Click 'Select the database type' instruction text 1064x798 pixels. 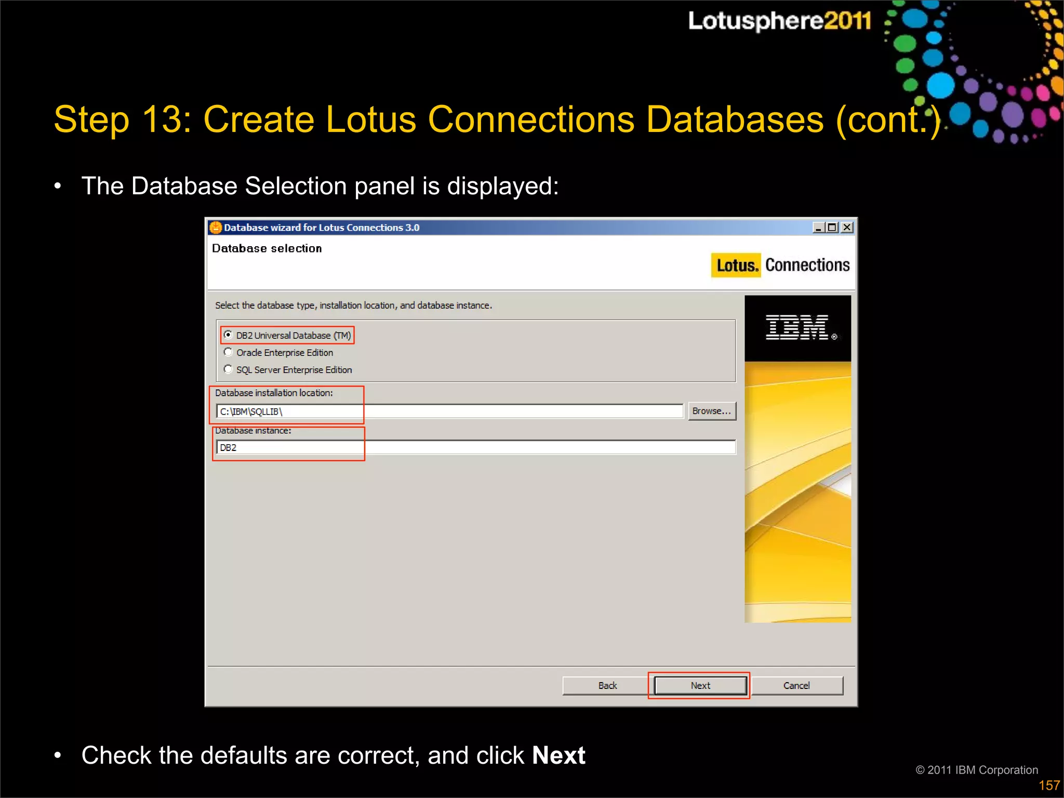coord(354,305)
